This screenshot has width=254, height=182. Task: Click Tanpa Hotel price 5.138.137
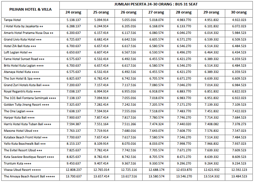(x=73, y=20)
